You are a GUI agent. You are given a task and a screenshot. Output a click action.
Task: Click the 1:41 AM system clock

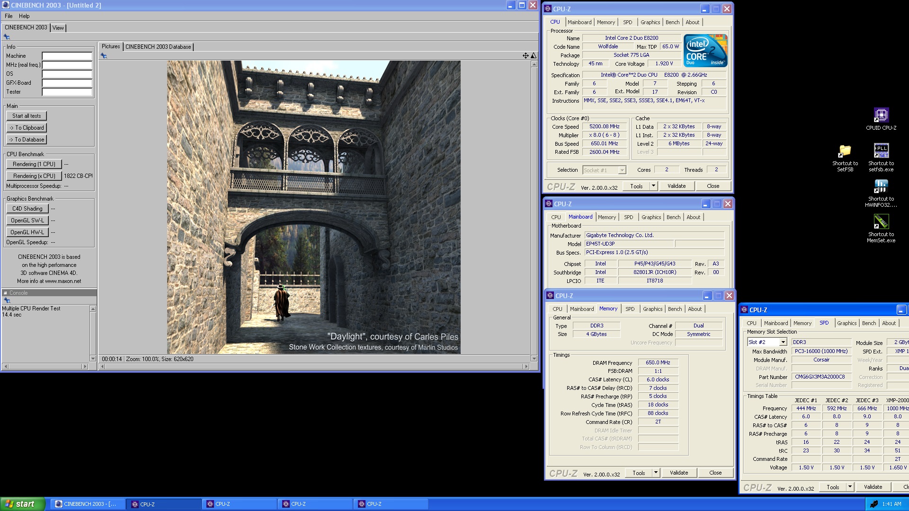coord(891,504)
